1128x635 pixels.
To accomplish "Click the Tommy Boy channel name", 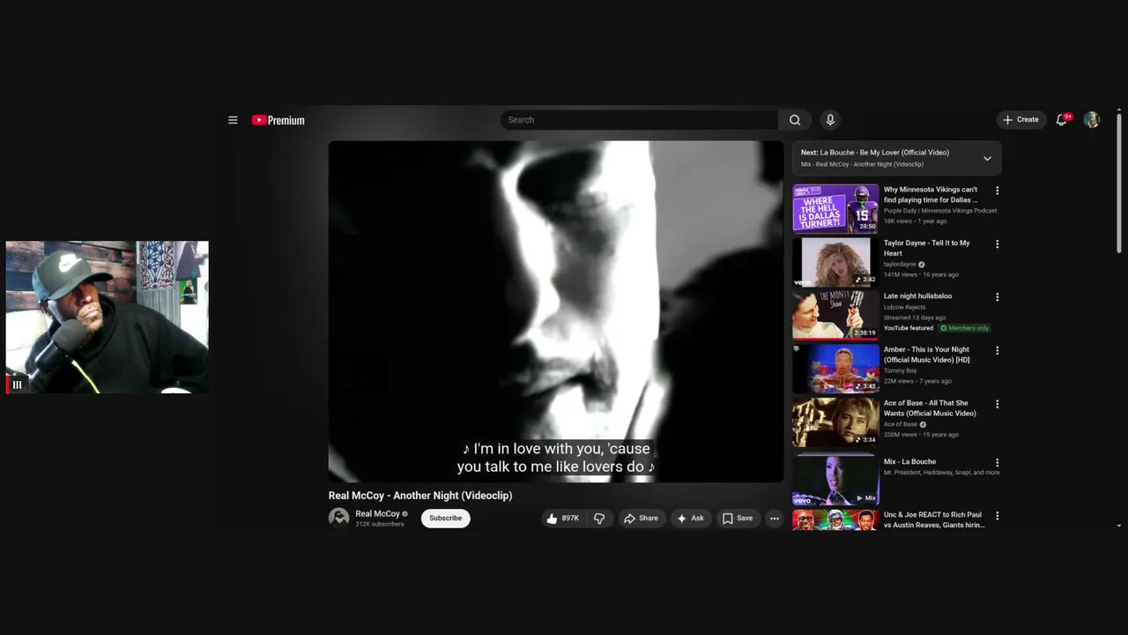I will coord(900,370).
